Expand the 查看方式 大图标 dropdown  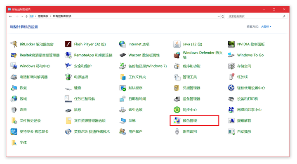click(x=266, y=27)
